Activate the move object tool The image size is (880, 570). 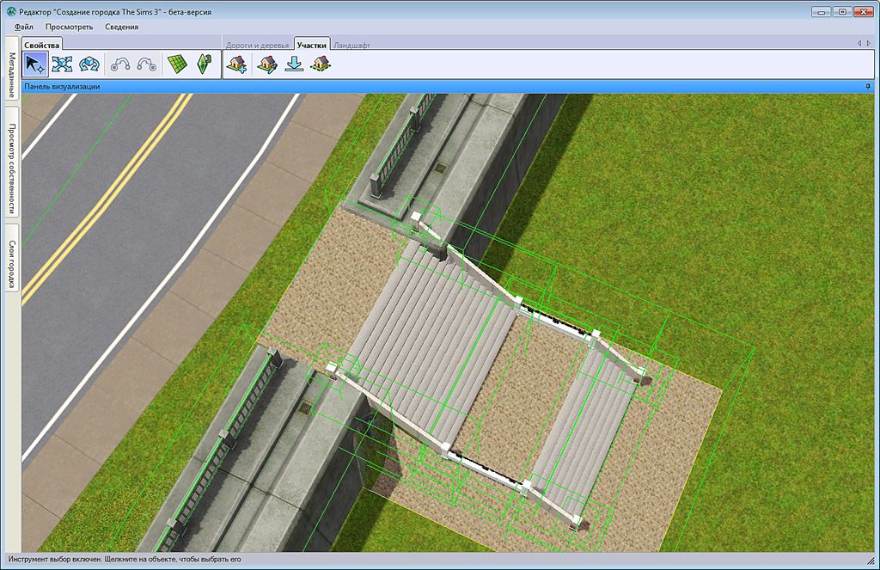coord(62,64)
